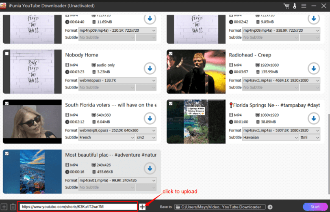Click download arrow for Nobody Home

(150, 68)
